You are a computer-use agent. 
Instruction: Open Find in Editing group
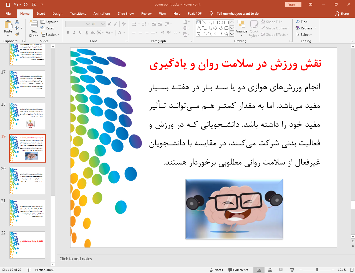point(302,22)
